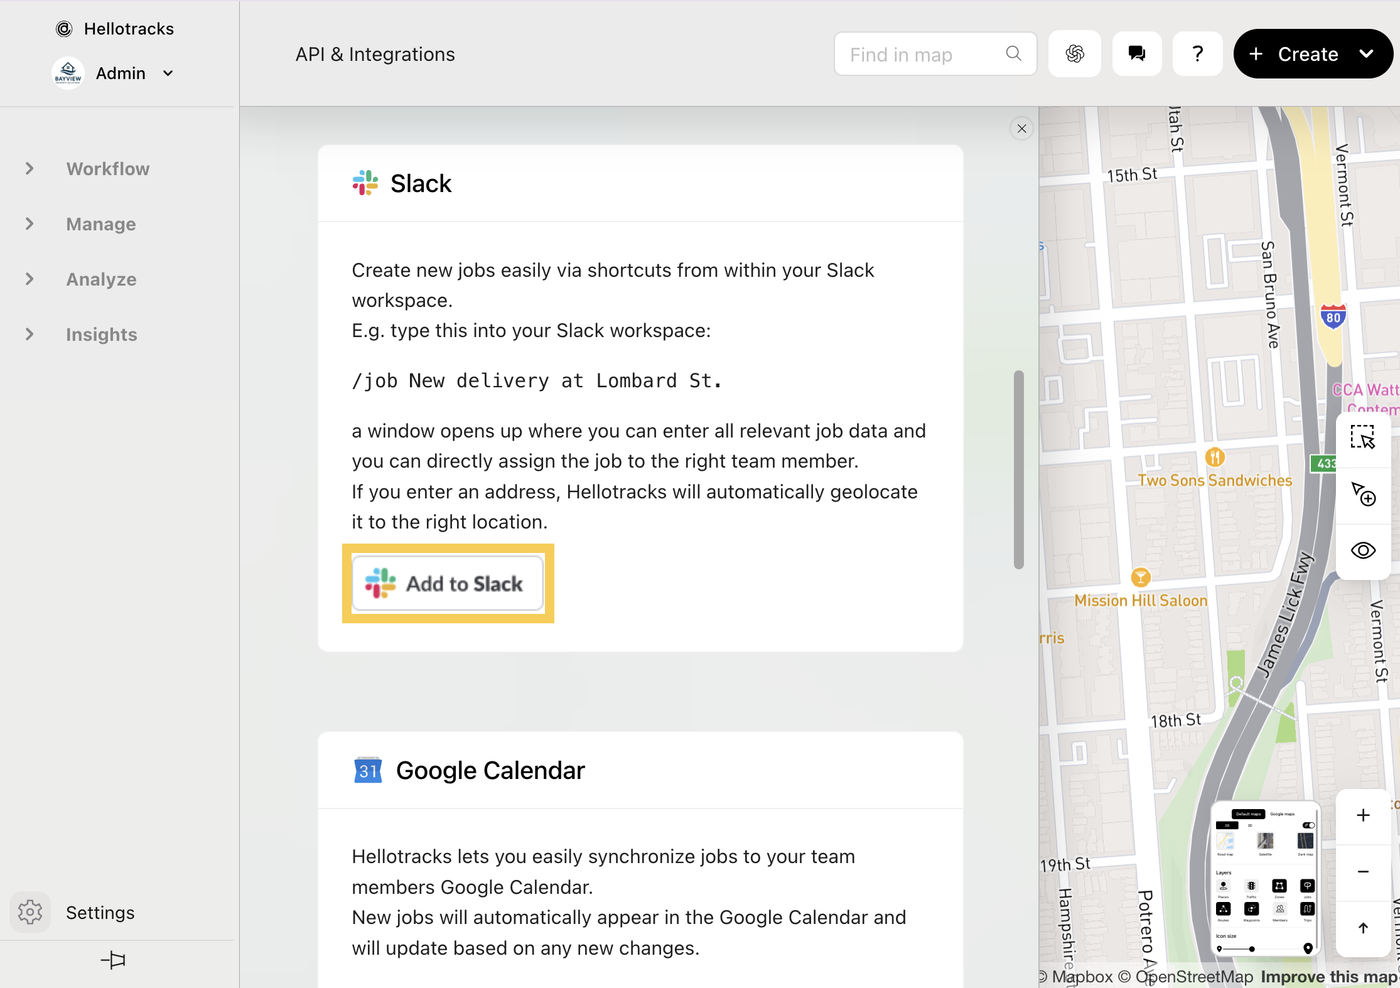Click the Two Sons Sandwiches marker
1400x988 pixels.
[1215, 457]
